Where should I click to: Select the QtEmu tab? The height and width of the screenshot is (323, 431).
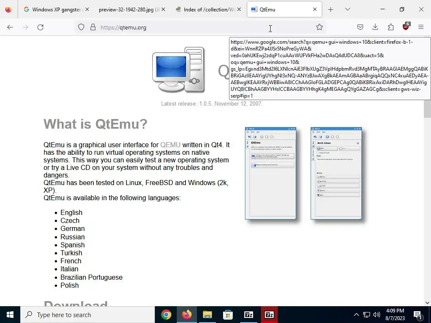coord(284,10)
